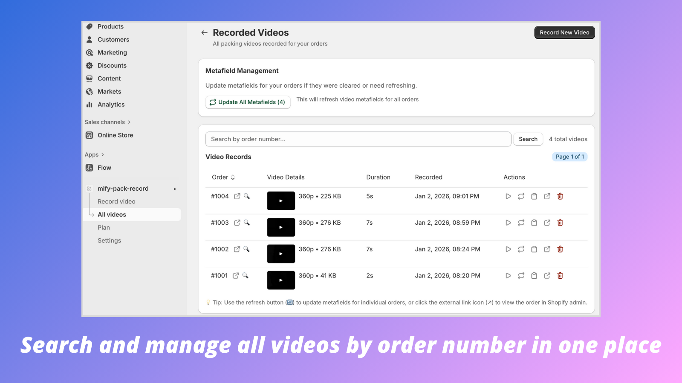
Task: Copy the video link for order #1001
Action: coord(534,275)
